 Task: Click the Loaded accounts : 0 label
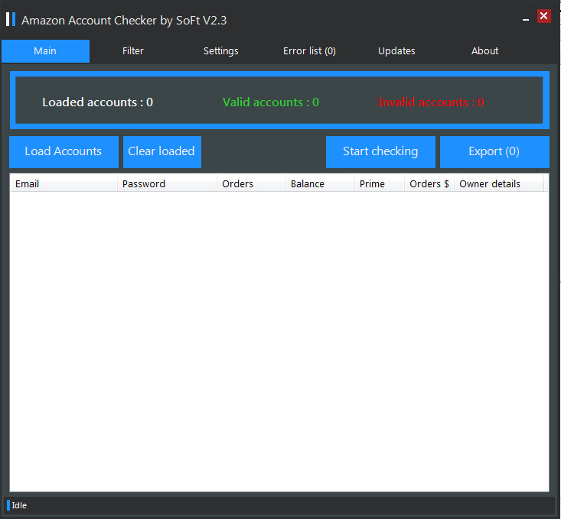[x=98, y=102]
